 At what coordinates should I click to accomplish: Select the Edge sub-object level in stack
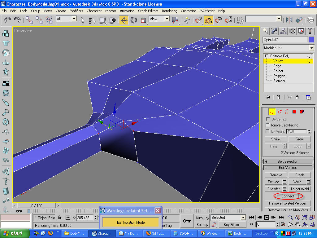277,66
